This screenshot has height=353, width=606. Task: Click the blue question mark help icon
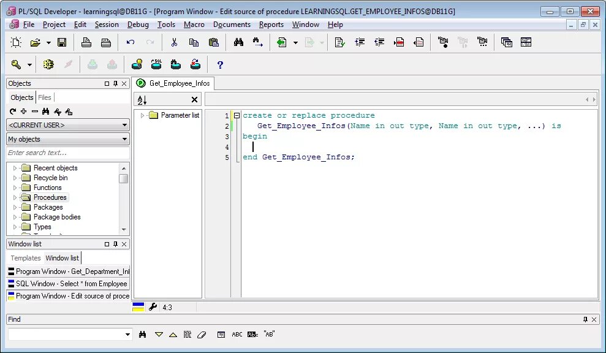pyautogui.click(x=220, y=64)
